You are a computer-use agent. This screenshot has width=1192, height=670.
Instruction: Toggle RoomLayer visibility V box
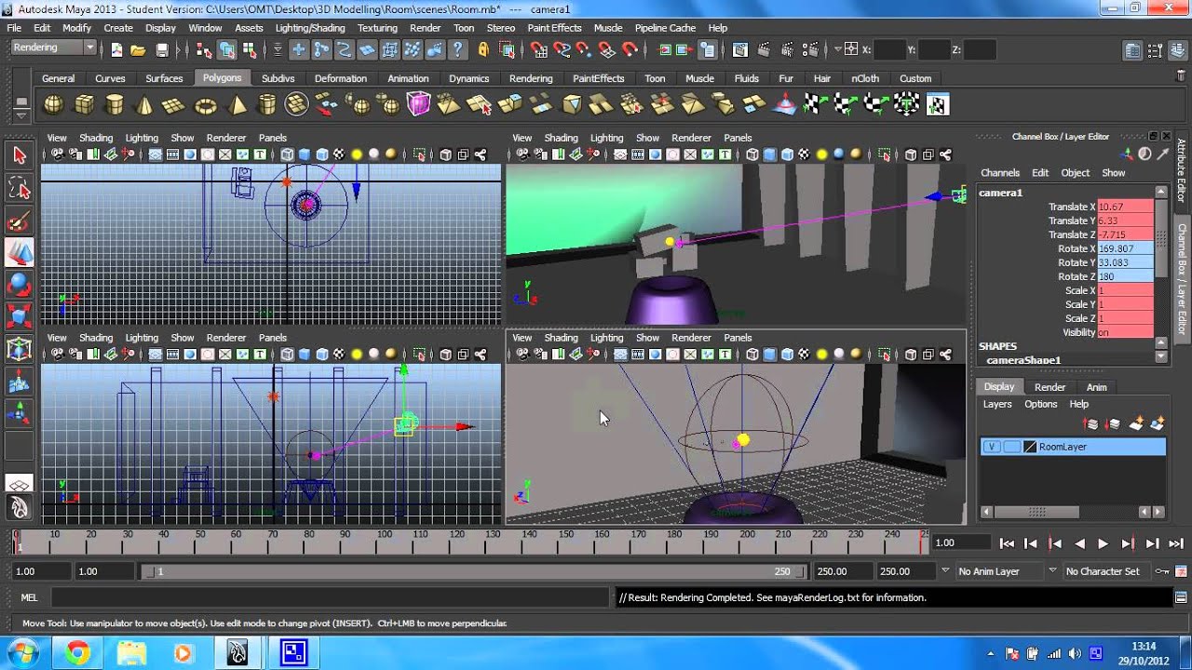tap(992, 447)
